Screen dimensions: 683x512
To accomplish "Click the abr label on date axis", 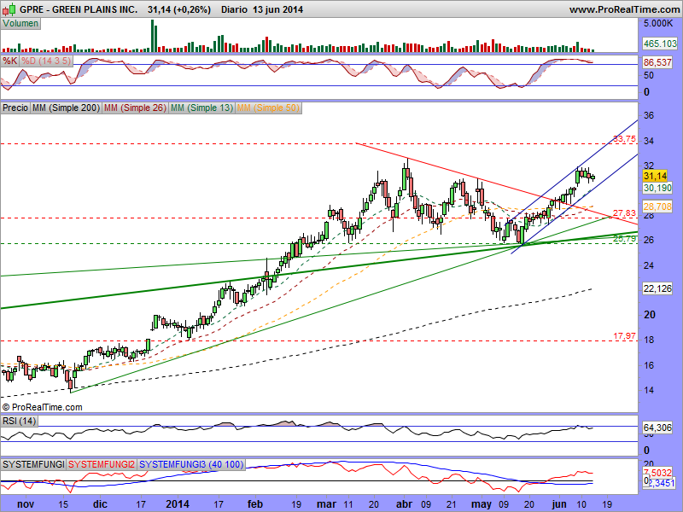I will pyautogui.click(x=405, y=504).
